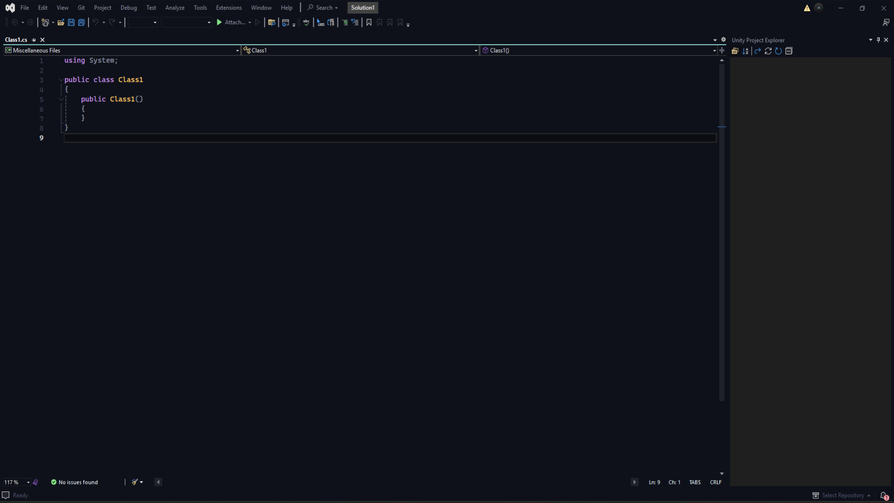Viewport: 894px width, 503px height.
Task: Open the Miscellaneous Files project dropdown
Action: tap(237, 50)
